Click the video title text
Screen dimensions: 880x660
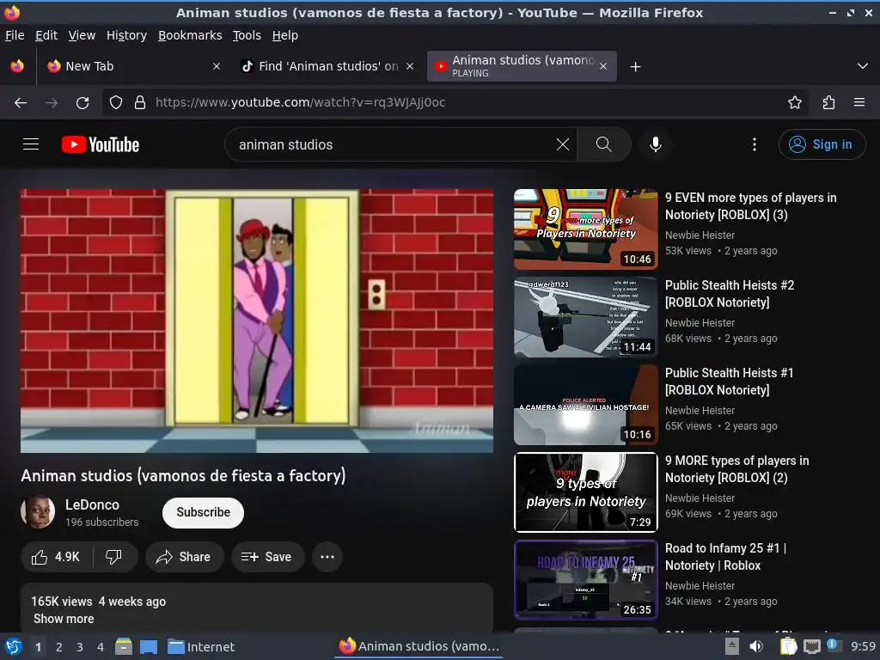point(184,476)
